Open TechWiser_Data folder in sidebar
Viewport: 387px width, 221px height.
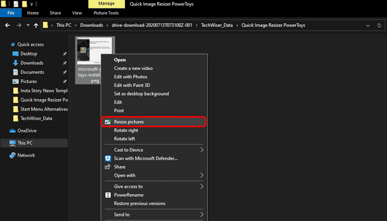[36, 119]
